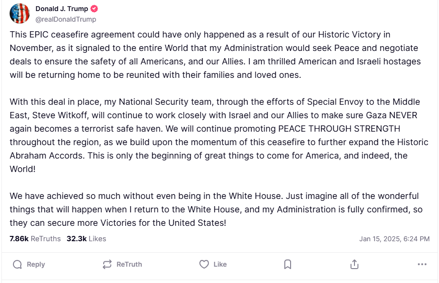This screenshot has width=439, height=283.
Task: Open Donald J. Trump's profile avatar
Action: pos(20,13)
